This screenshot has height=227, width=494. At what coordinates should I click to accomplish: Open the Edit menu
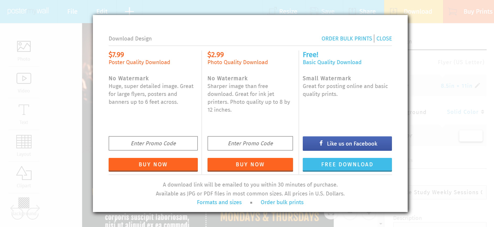(102, 12)
